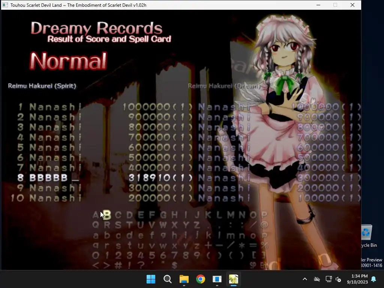Screen dimensions: 384x288
Task: Click the game window title bar icon
Action: [x=5, y=5]
